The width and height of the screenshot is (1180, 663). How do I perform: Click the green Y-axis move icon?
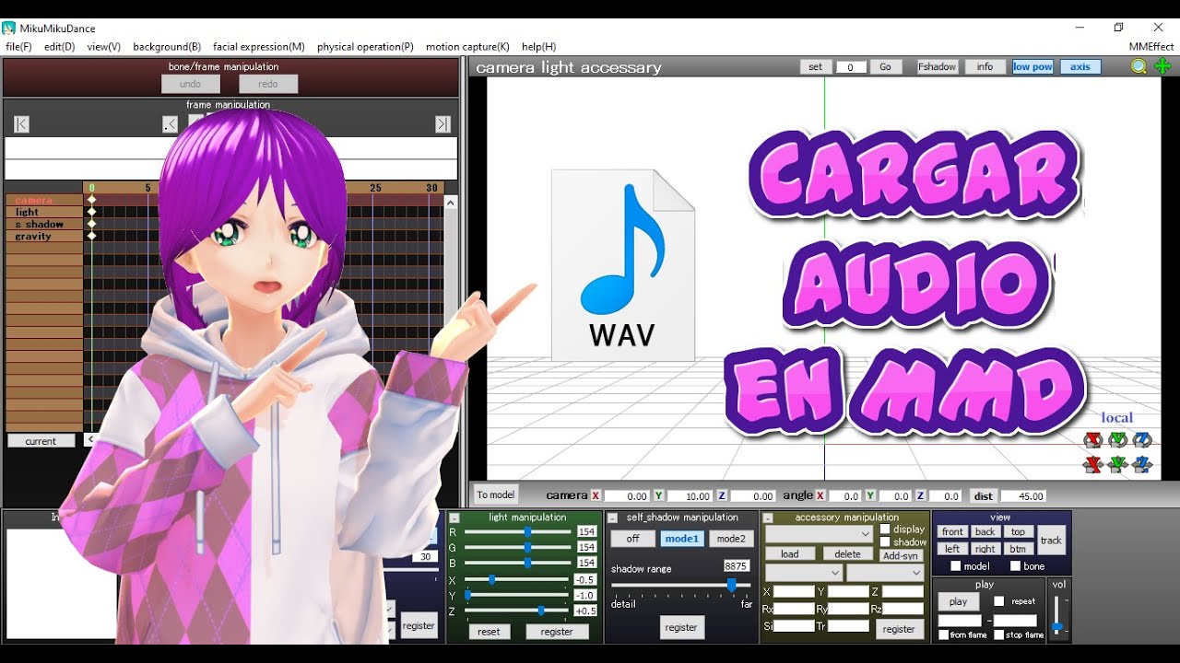1117,464
